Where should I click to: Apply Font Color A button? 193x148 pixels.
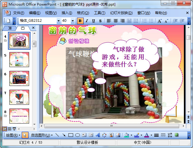pos(147,135)
